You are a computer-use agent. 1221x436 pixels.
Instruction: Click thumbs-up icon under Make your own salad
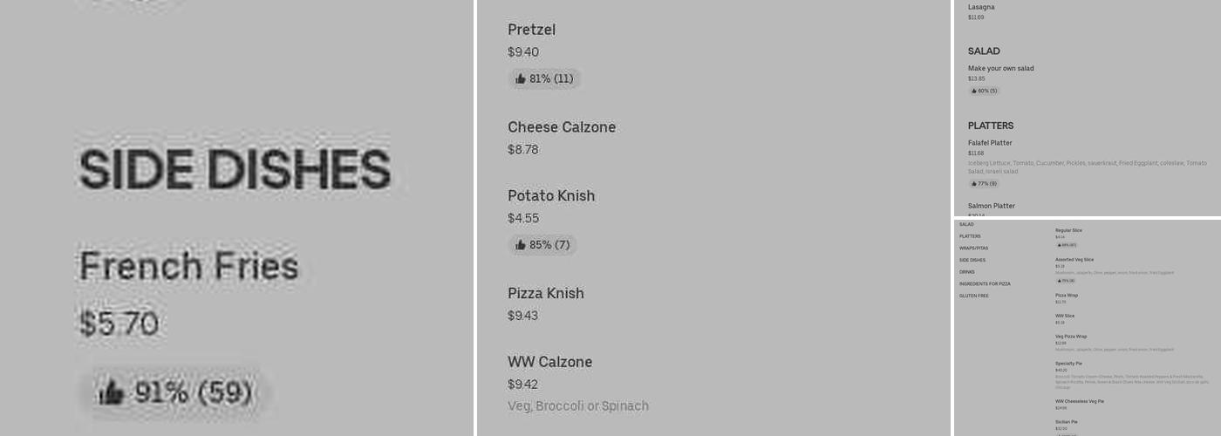click(x=974, y=91)
